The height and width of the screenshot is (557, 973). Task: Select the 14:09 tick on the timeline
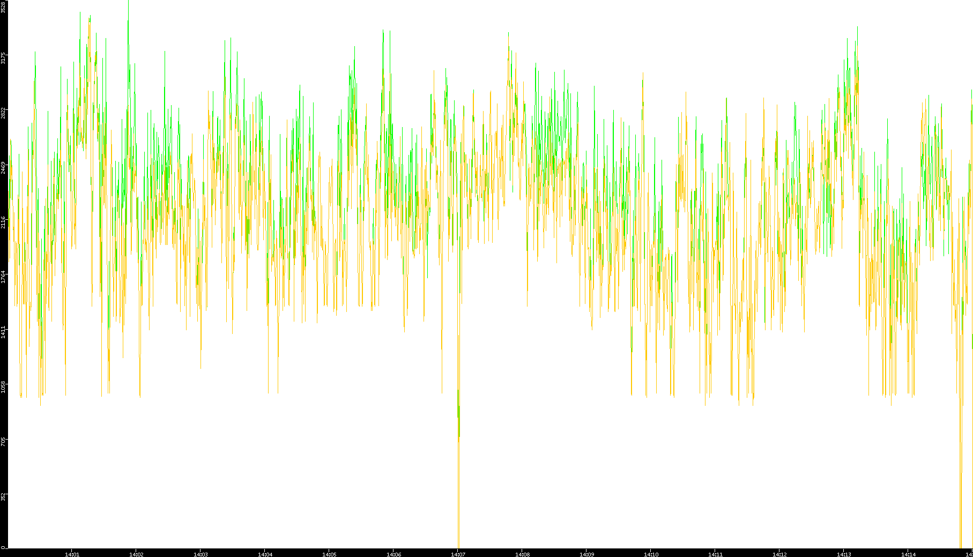tap(586, 554)
